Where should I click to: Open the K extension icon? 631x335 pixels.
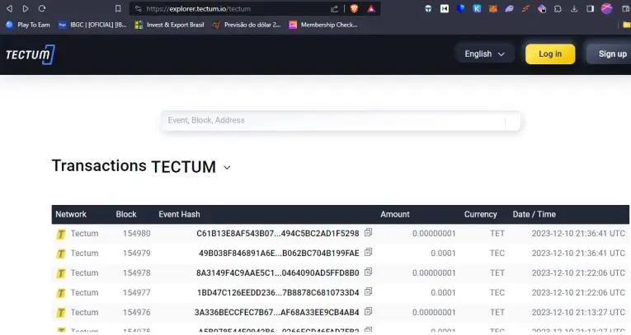pos(477,8)
